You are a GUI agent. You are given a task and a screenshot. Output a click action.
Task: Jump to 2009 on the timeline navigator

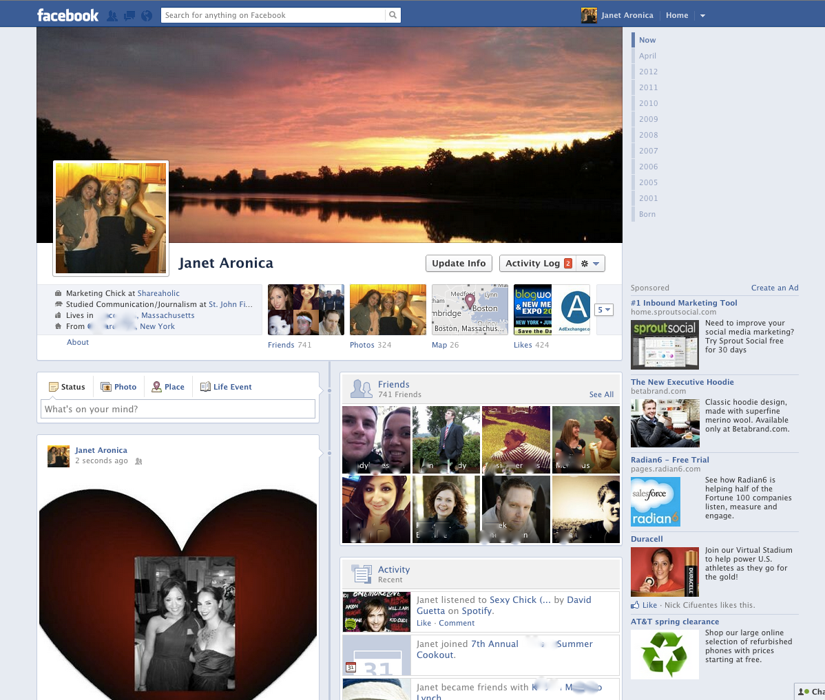pos(647,118)
